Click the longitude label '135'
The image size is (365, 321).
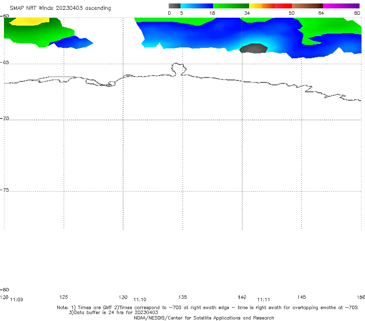(182, 297)
